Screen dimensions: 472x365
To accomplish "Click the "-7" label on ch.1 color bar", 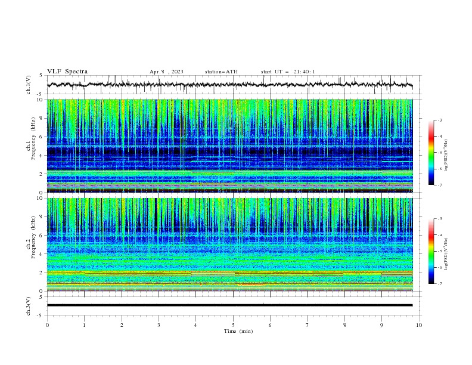I will (x=439, y=185).
